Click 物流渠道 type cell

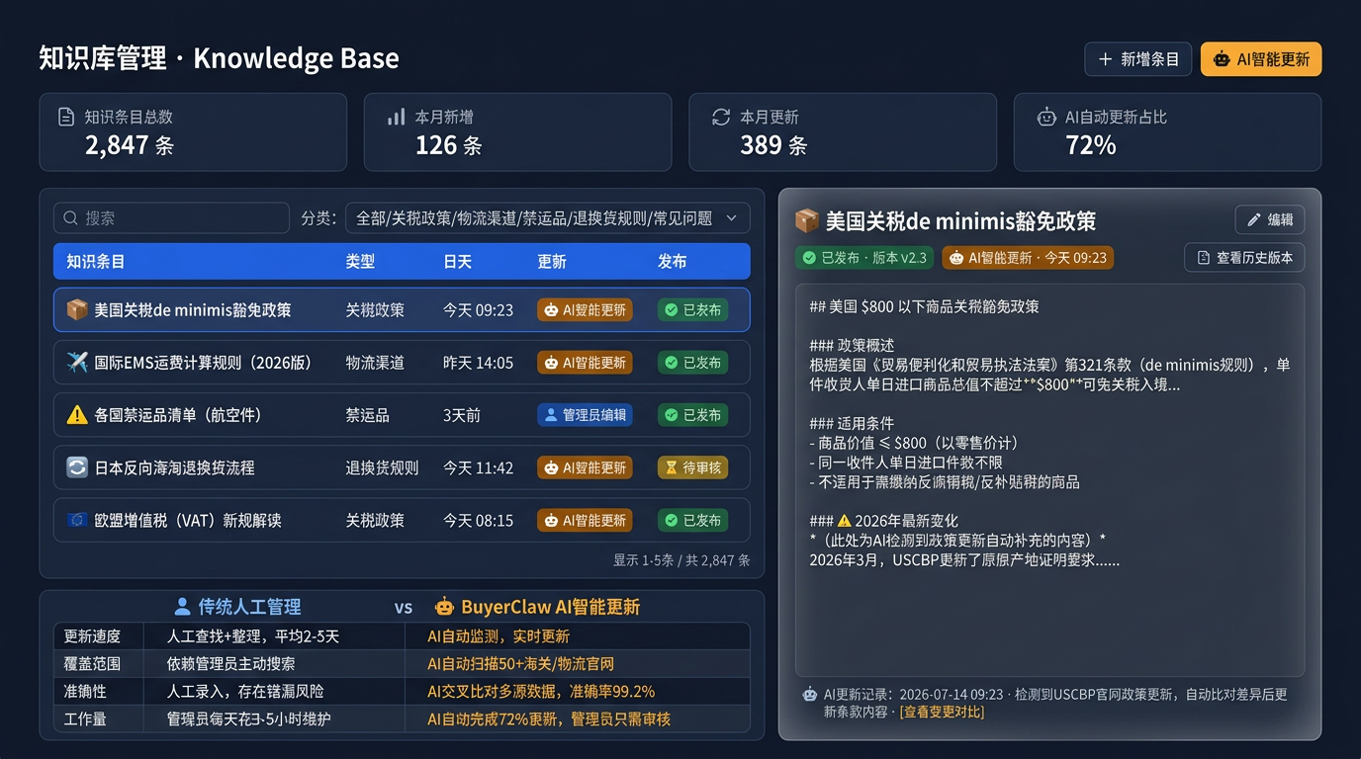pyautogui.click(x=375, y=363)
